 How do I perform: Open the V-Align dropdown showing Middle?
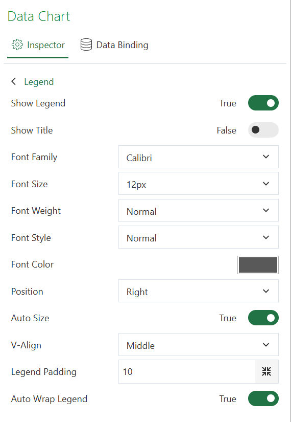click(x=198, y=345)
